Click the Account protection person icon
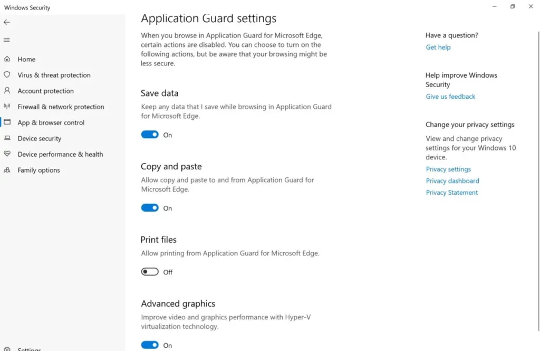Image resolution: width=540 pixels, height=351 pixels. click(x=7, y=90)
